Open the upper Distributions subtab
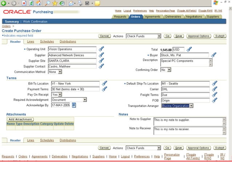Viewport: 232px width, 173px height. click(x=68, y=42)
